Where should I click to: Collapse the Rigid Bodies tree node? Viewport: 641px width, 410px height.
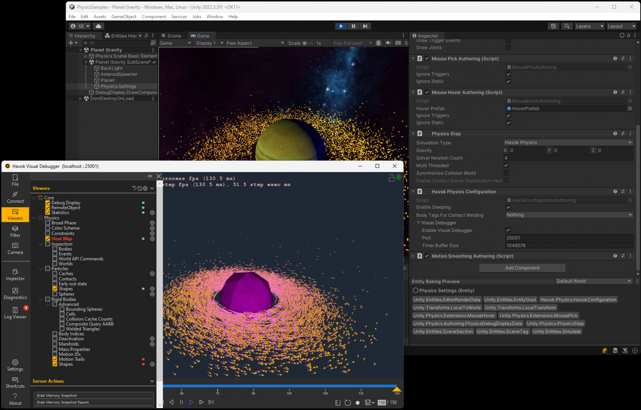[41, 300]
